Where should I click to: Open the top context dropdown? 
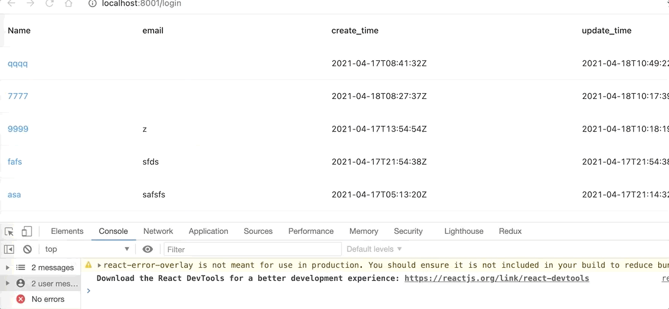pyautogui.click(x=87, y=249)
